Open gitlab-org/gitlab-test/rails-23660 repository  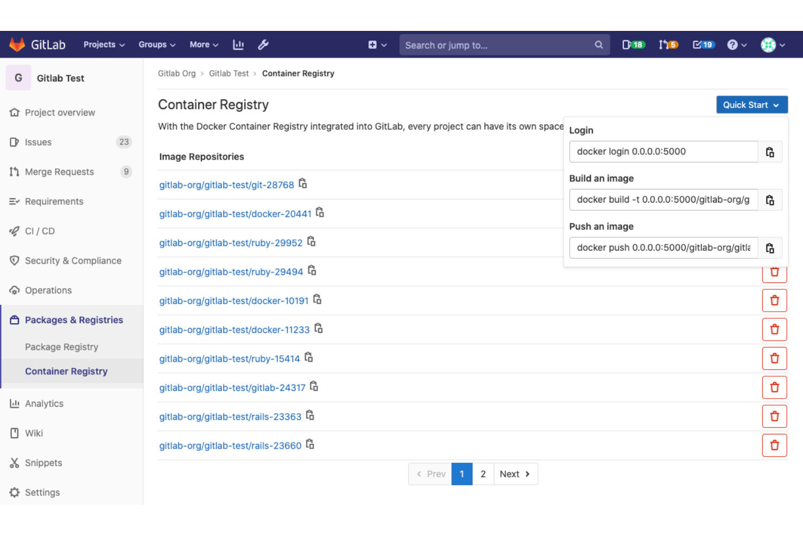tap(230, 446)
